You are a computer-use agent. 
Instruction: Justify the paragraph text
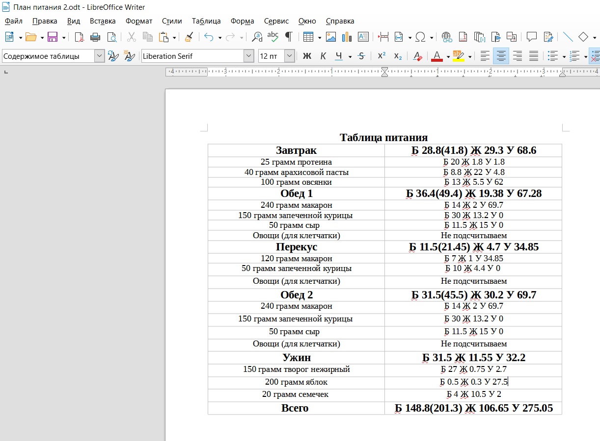[533, 56]
